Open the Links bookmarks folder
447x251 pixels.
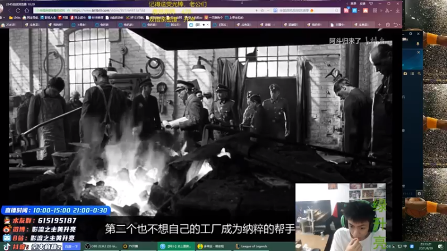pyautogui.click(x=15, y=18)
